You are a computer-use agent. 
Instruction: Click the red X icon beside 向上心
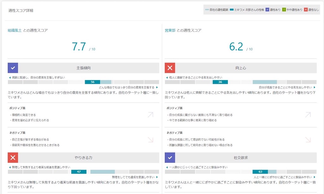click(170, 68)
